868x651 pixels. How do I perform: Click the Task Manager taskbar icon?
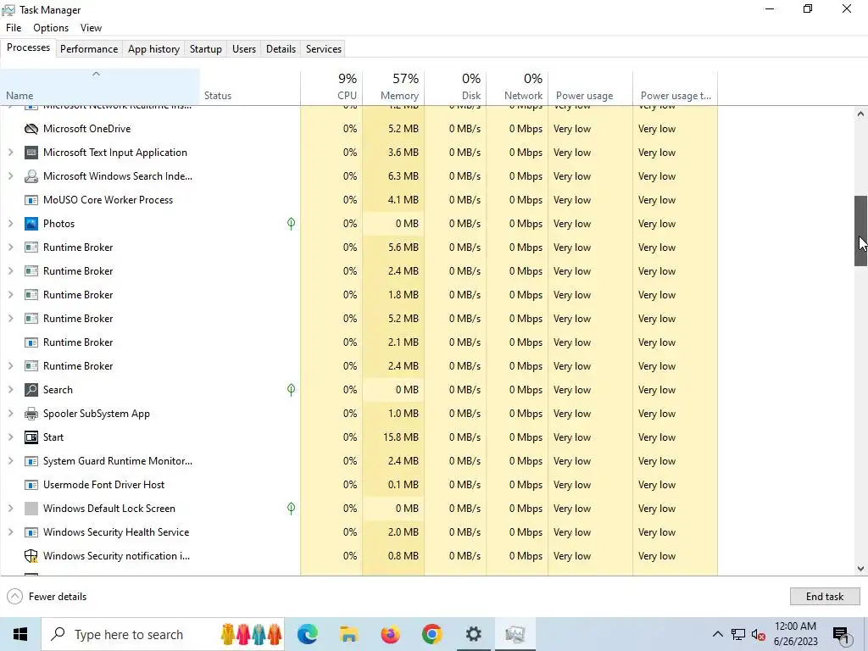coord(515,634)
